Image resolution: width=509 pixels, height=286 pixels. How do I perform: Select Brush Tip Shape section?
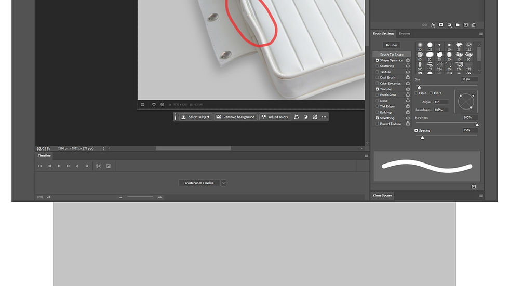pos(392,55)
